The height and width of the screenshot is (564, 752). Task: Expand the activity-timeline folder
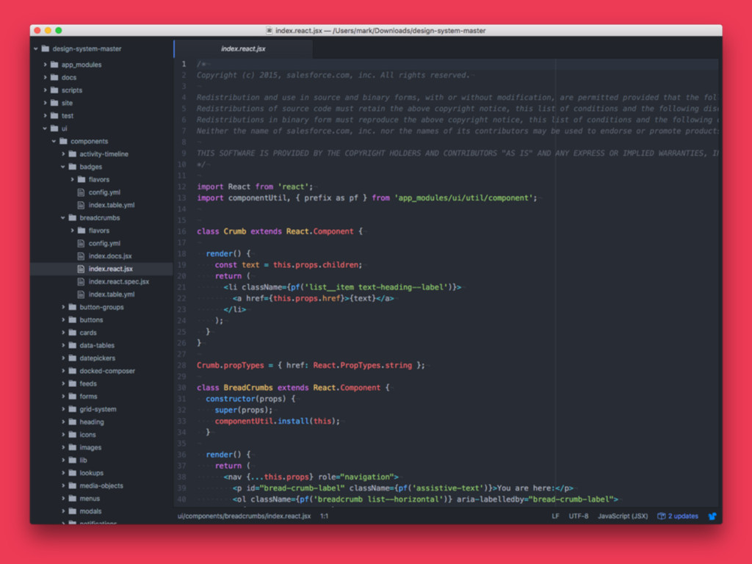coord(63,154)
